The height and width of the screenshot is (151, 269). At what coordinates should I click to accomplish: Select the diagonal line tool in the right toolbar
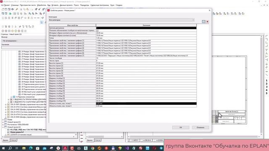pyautogui.click(x=266, y=75)
